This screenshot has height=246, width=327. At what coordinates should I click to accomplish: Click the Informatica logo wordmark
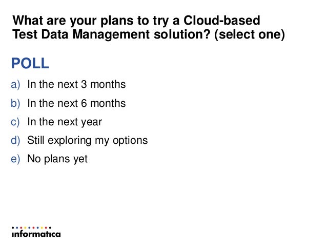[x=36, y=234]
